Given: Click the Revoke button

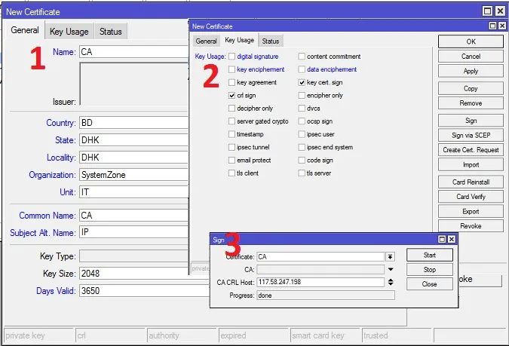Looking at the screenshot, I should [471, 226].
